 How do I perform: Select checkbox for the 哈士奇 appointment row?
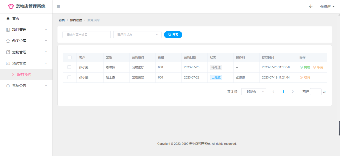(x=69, y=77)
